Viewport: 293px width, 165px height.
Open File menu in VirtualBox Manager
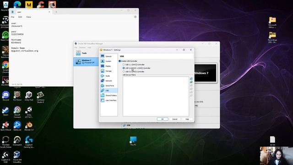[76, 48]
